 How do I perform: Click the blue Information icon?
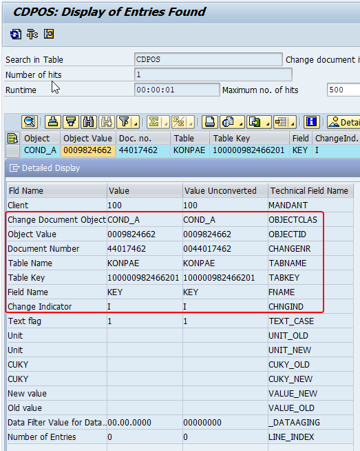pos(312,122)
